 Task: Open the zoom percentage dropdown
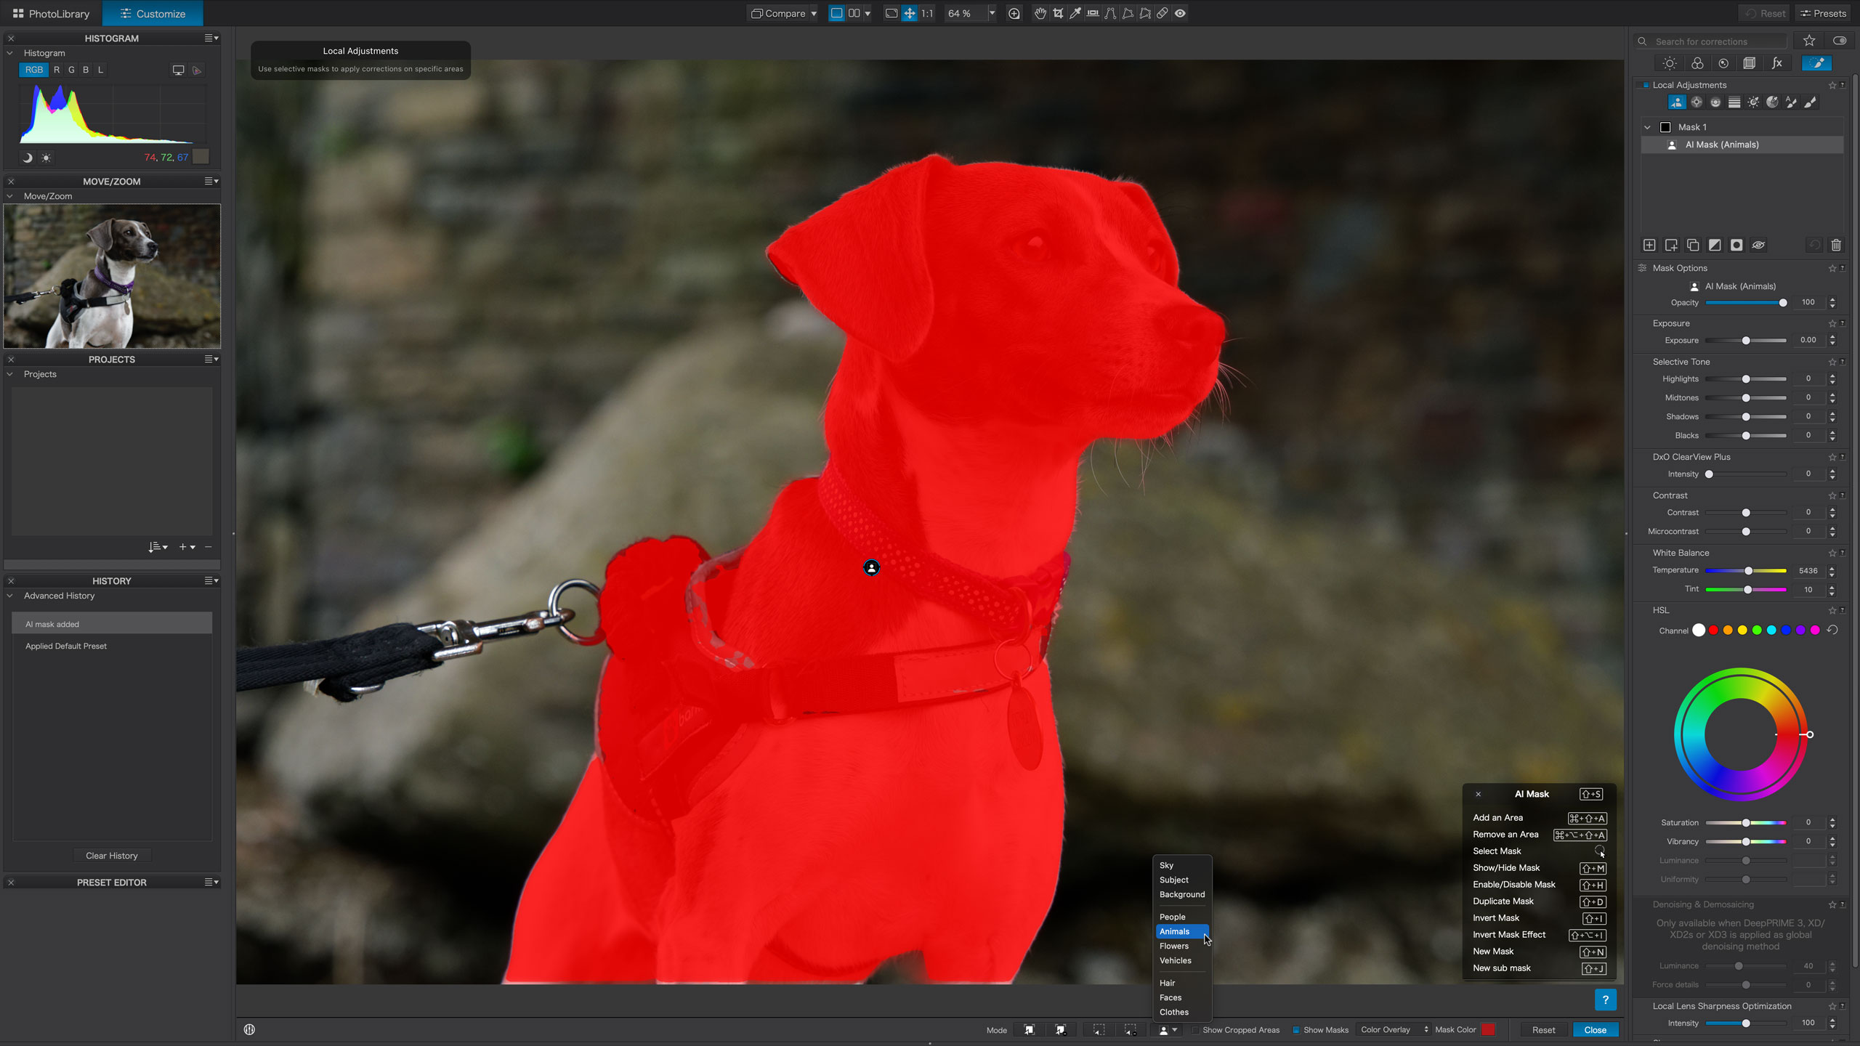[x=992, y=13]
